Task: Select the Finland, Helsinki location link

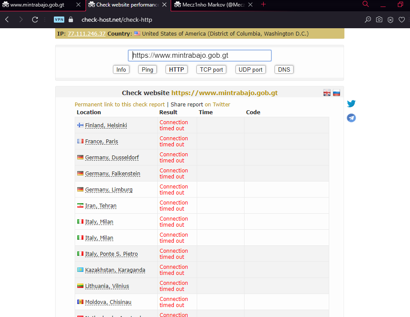Action: (106, 125)
